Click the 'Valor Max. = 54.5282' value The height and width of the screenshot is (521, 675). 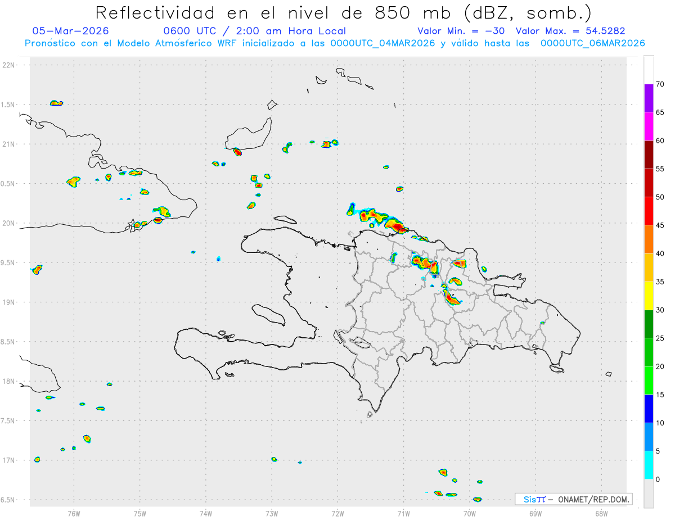click(570, 31)
